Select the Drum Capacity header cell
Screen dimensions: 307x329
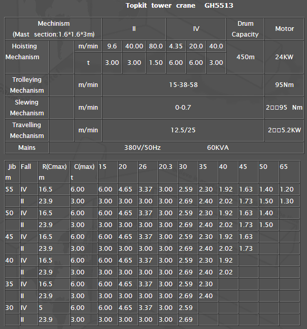click(x=245, y=29)
